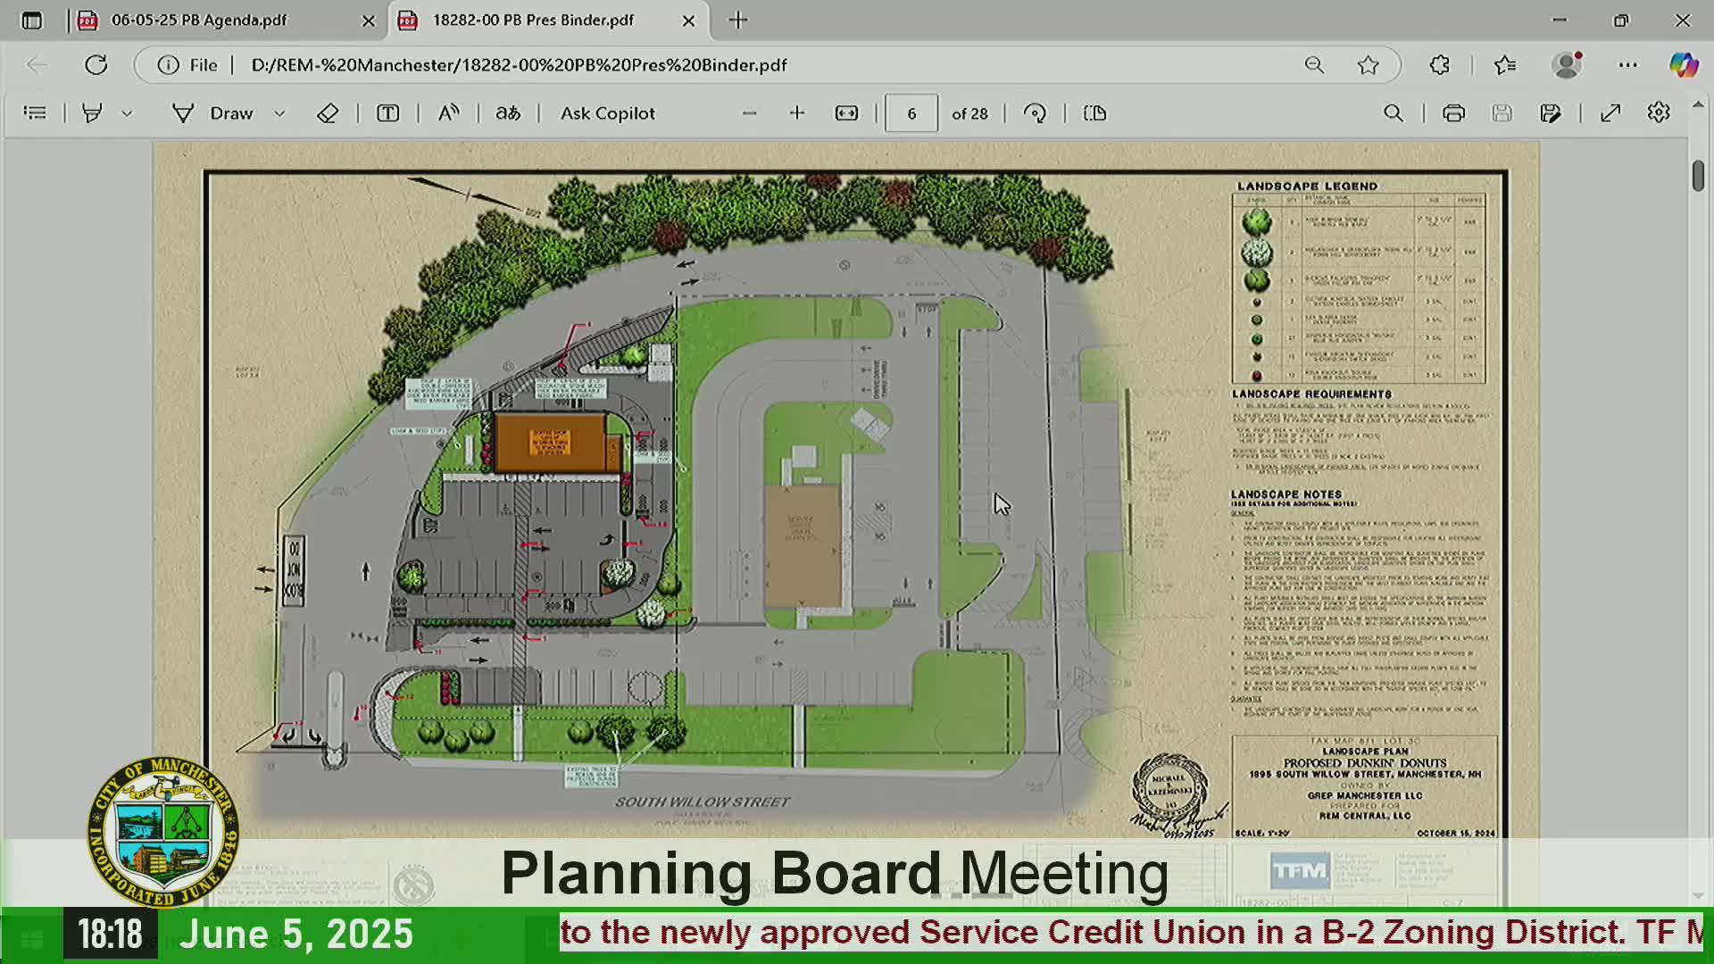Open the find in PDF search

[x=1393, y=113]
